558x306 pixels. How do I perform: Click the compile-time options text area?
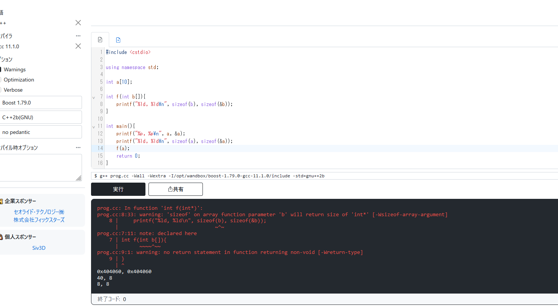41,168
